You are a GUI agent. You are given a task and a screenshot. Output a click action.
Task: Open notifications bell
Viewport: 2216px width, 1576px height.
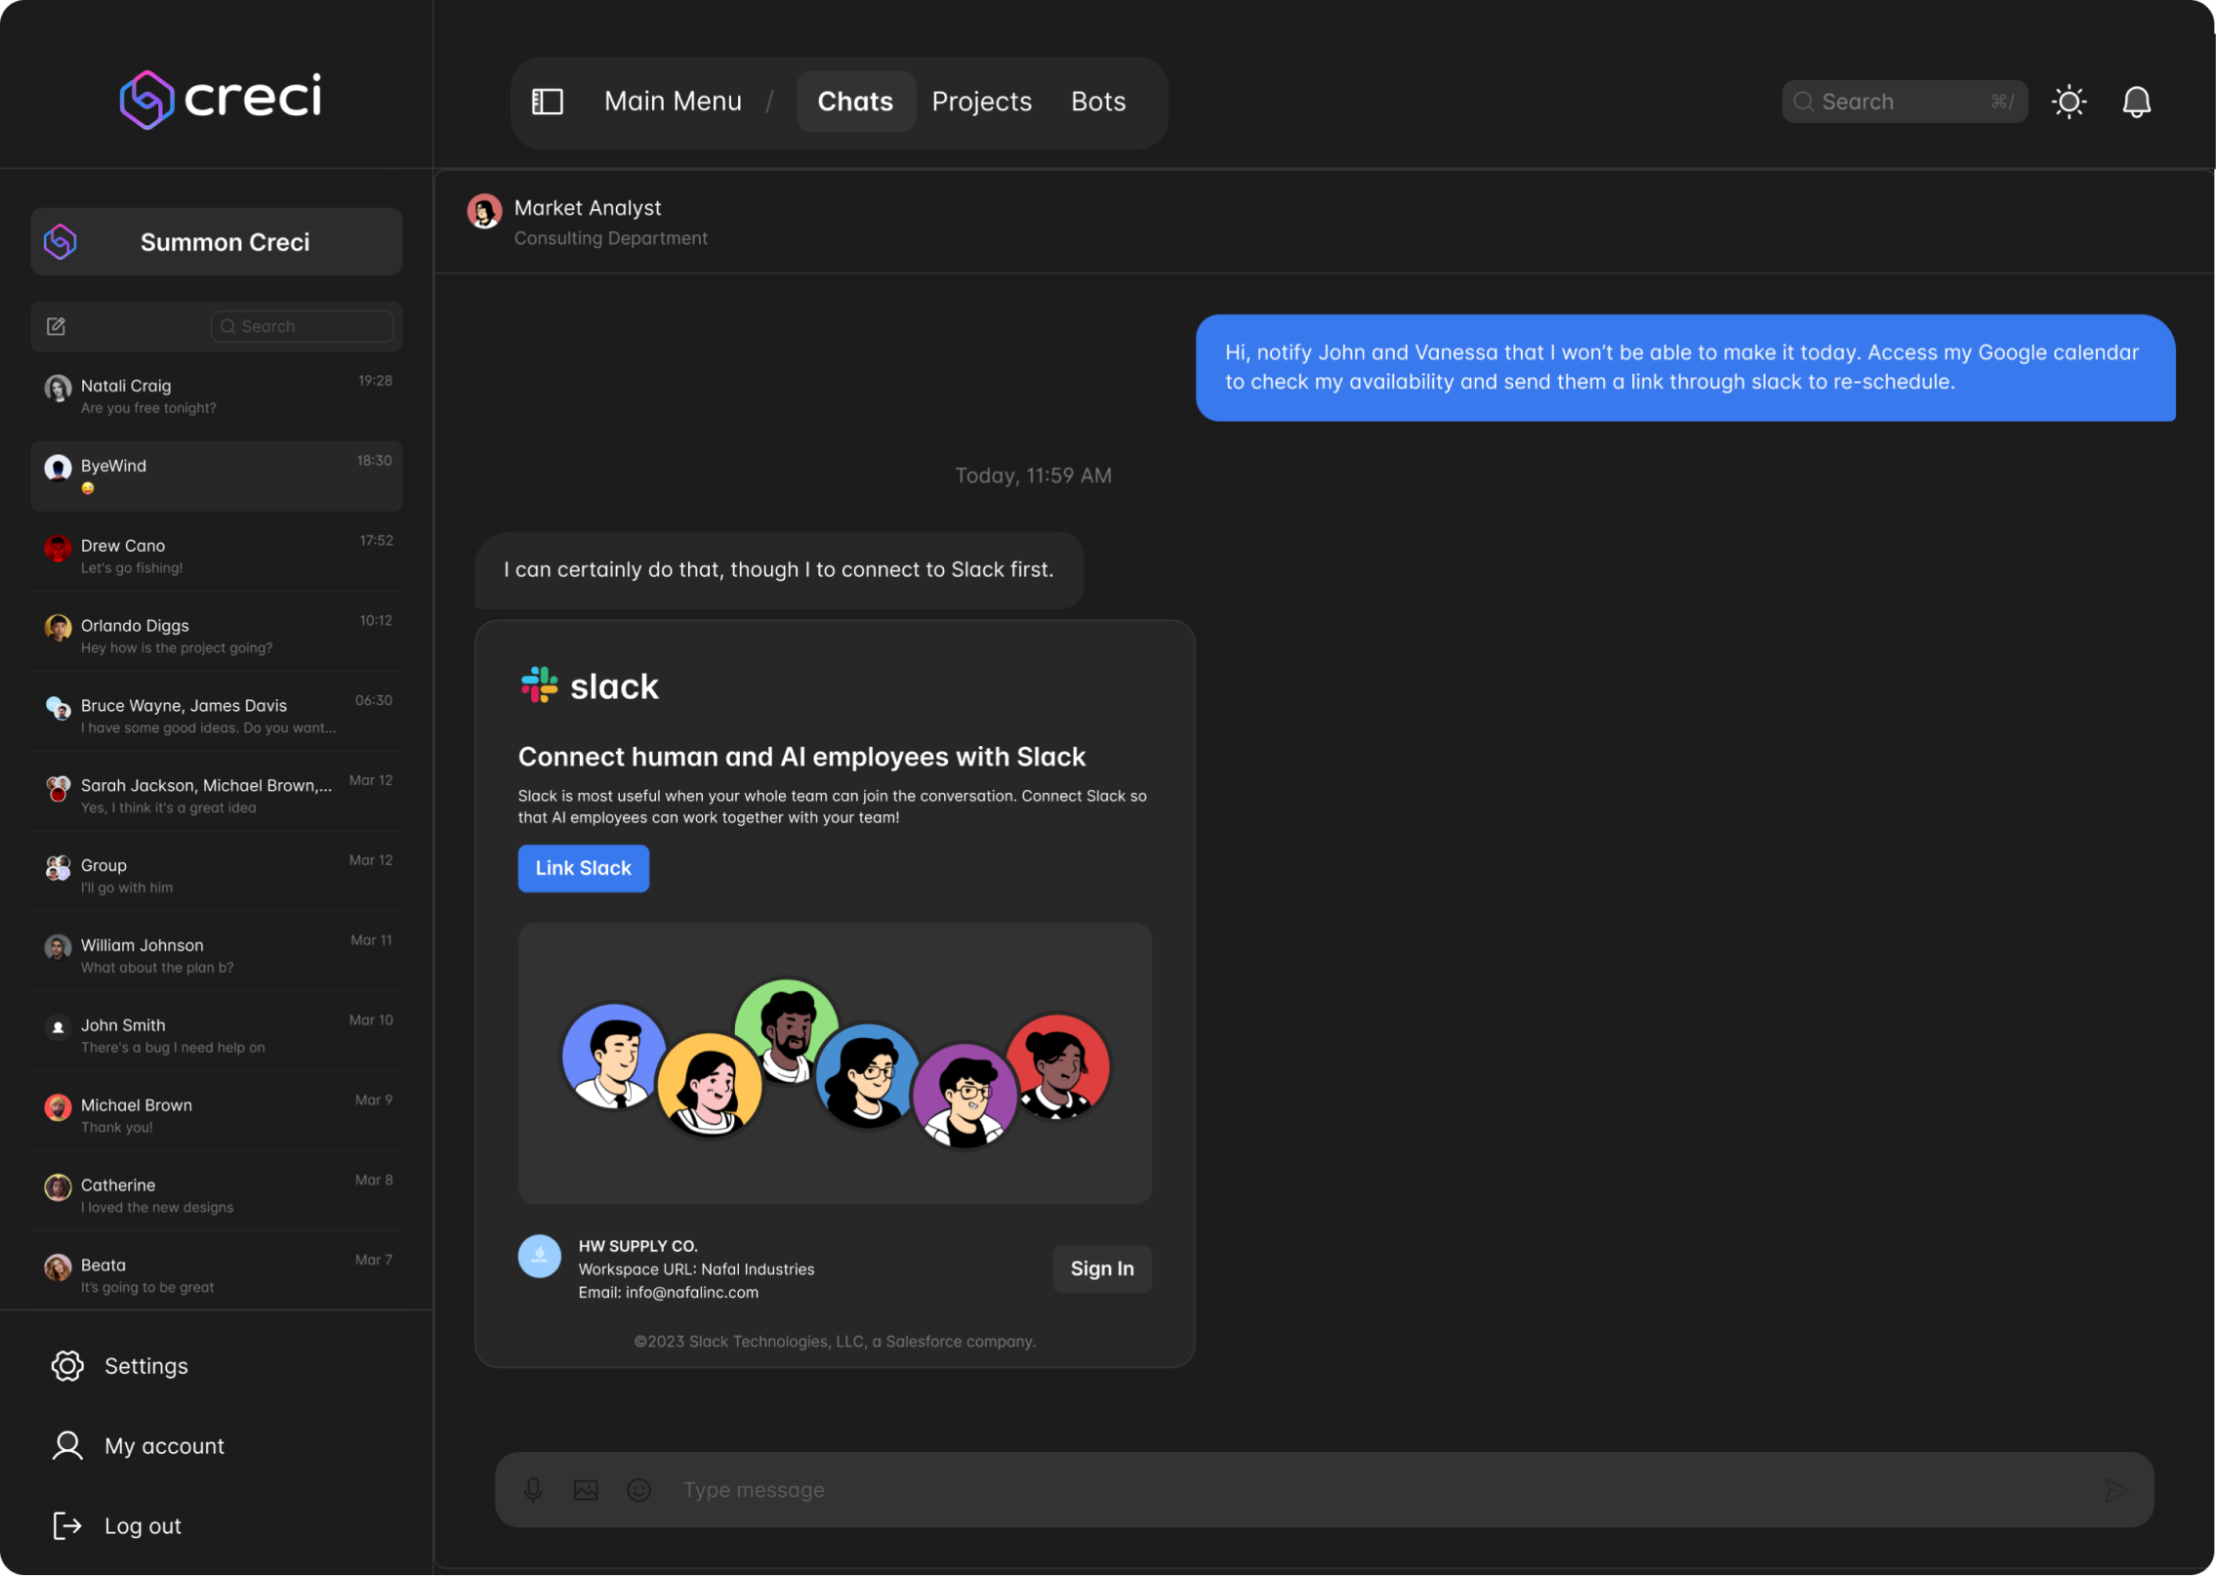[x=2136, y=102]
